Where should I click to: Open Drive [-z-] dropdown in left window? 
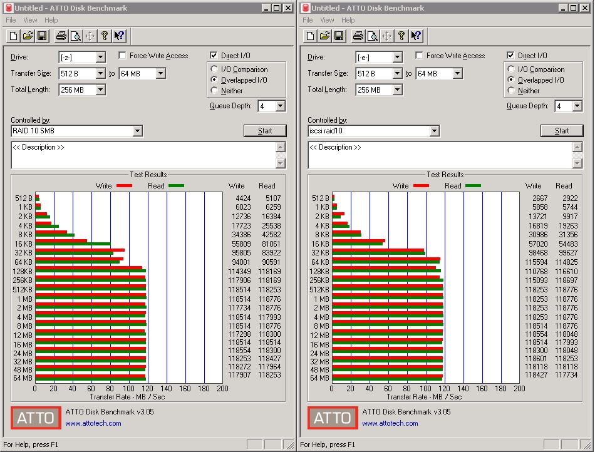100,57
